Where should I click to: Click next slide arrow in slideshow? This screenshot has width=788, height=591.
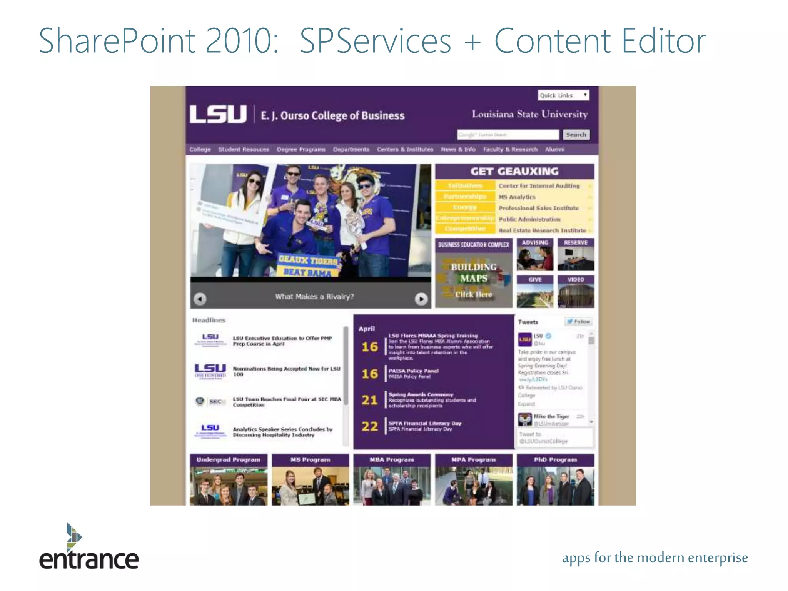tap(421, 299)
